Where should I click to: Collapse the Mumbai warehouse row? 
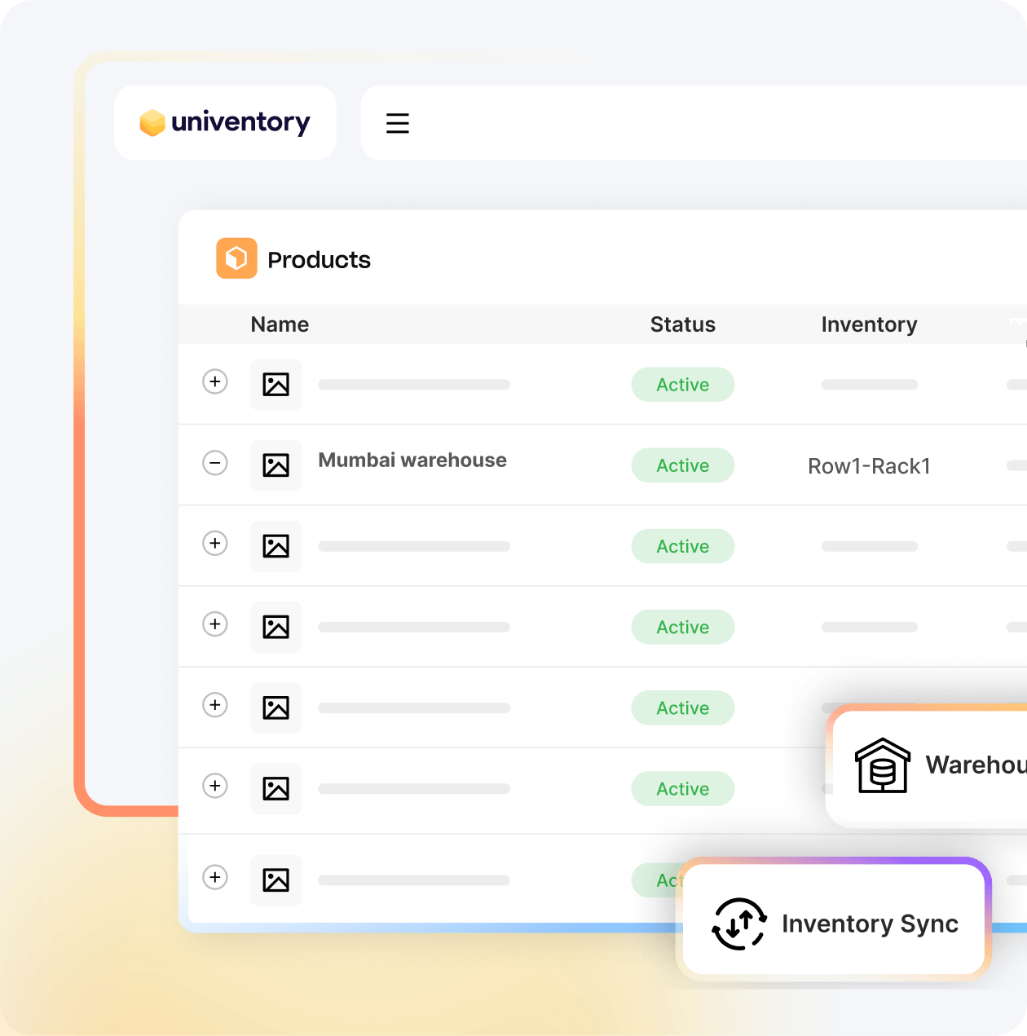215,463
